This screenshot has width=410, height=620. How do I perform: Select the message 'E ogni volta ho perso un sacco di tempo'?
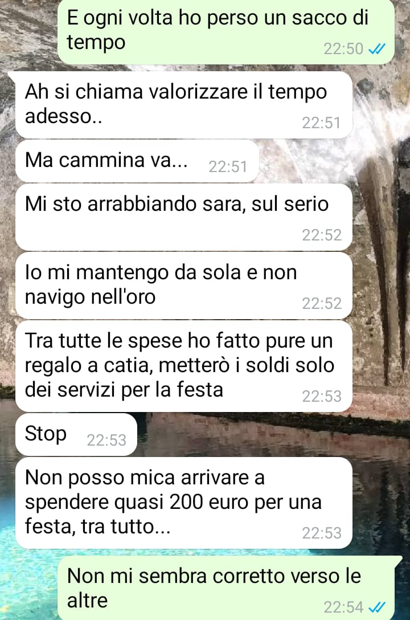coord(226,32)
